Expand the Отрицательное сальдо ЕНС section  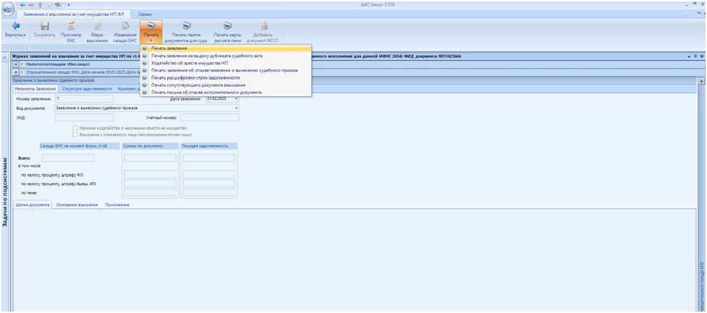click(x=17, y=72)
